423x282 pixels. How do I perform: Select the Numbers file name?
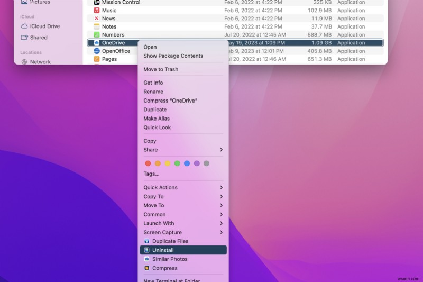click(x=113, y=34)
